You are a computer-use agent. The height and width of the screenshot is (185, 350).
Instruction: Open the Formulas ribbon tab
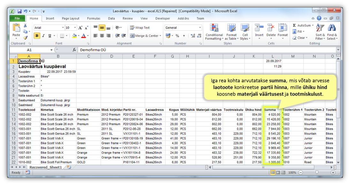click(94, 19)
